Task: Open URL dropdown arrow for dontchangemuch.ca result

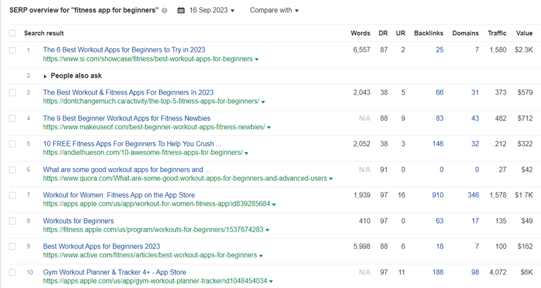Action: [263, 102]
